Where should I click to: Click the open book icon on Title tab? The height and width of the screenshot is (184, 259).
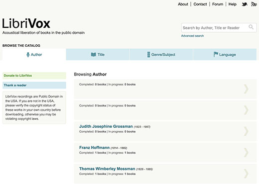(94, 54)
